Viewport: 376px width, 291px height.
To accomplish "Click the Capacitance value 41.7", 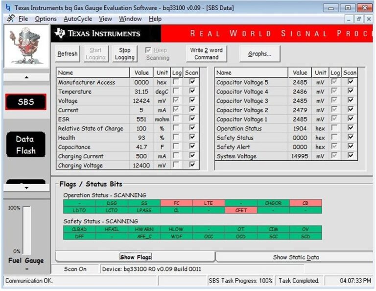I will (141, 147).
